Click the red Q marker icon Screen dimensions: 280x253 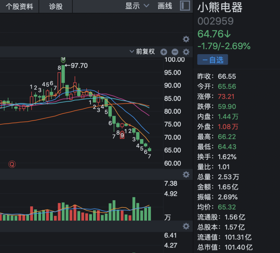click(x=12, y=164)
